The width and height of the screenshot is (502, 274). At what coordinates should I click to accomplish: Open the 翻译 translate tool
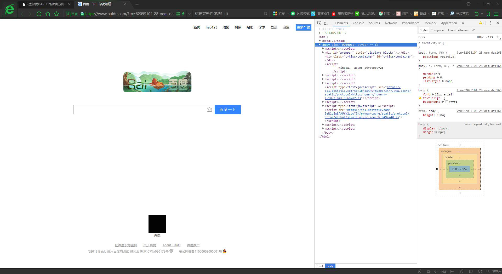[402, 14]
